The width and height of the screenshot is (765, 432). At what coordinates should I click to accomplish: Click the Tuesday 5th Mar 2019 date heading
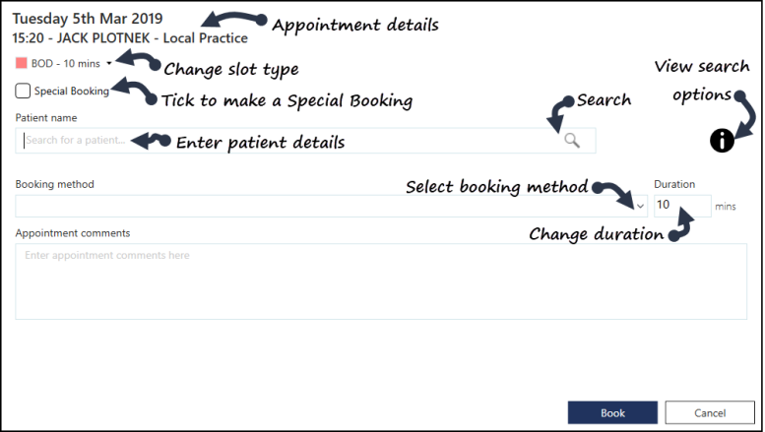(x=88, y=19)
